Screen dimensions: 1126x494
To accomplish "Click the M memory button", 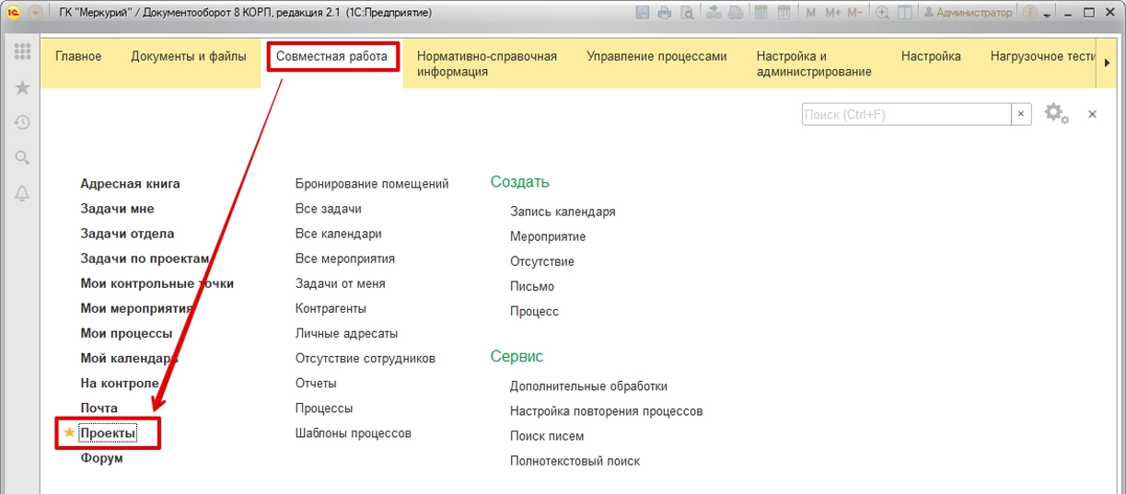I will click(x=811, y=13).
